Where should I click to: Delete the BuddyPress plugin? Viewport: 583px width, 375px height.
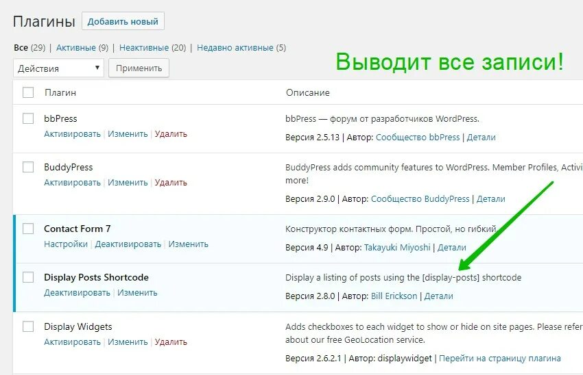[171, 183]
